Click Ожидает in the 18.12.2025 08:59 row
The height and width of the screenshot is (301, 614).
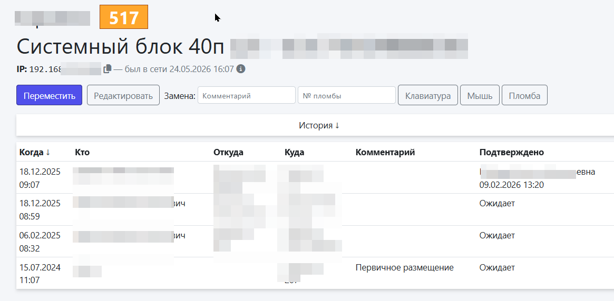[x=497, y=204]
